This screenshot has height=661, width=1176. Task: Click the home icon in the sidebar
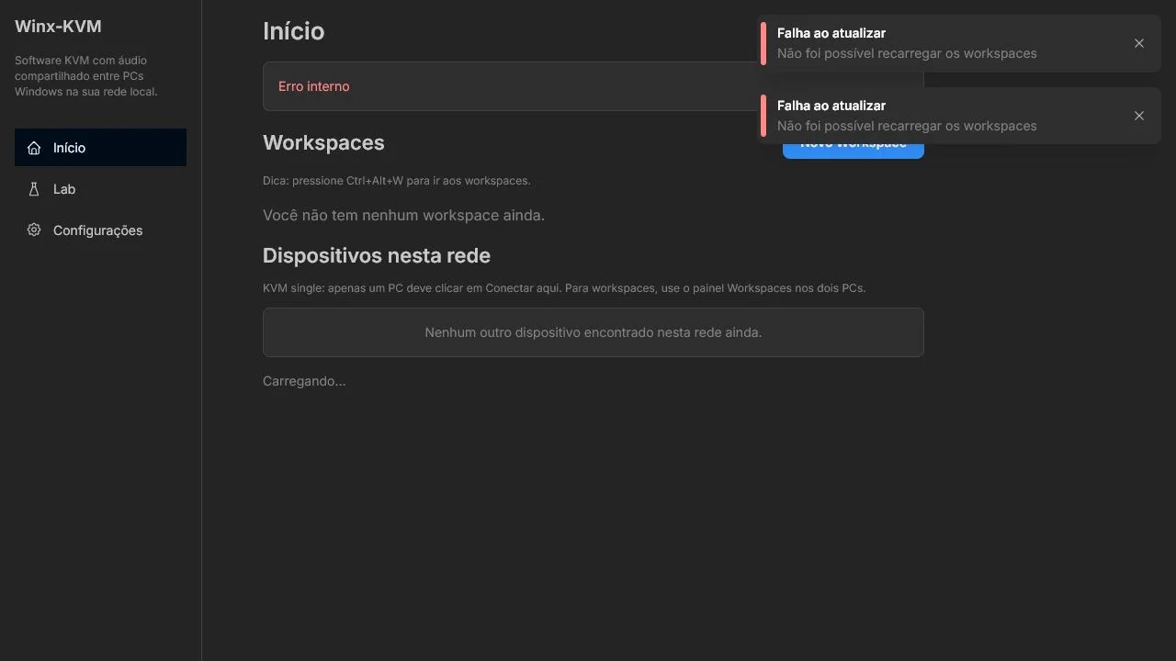pos(34,148)
